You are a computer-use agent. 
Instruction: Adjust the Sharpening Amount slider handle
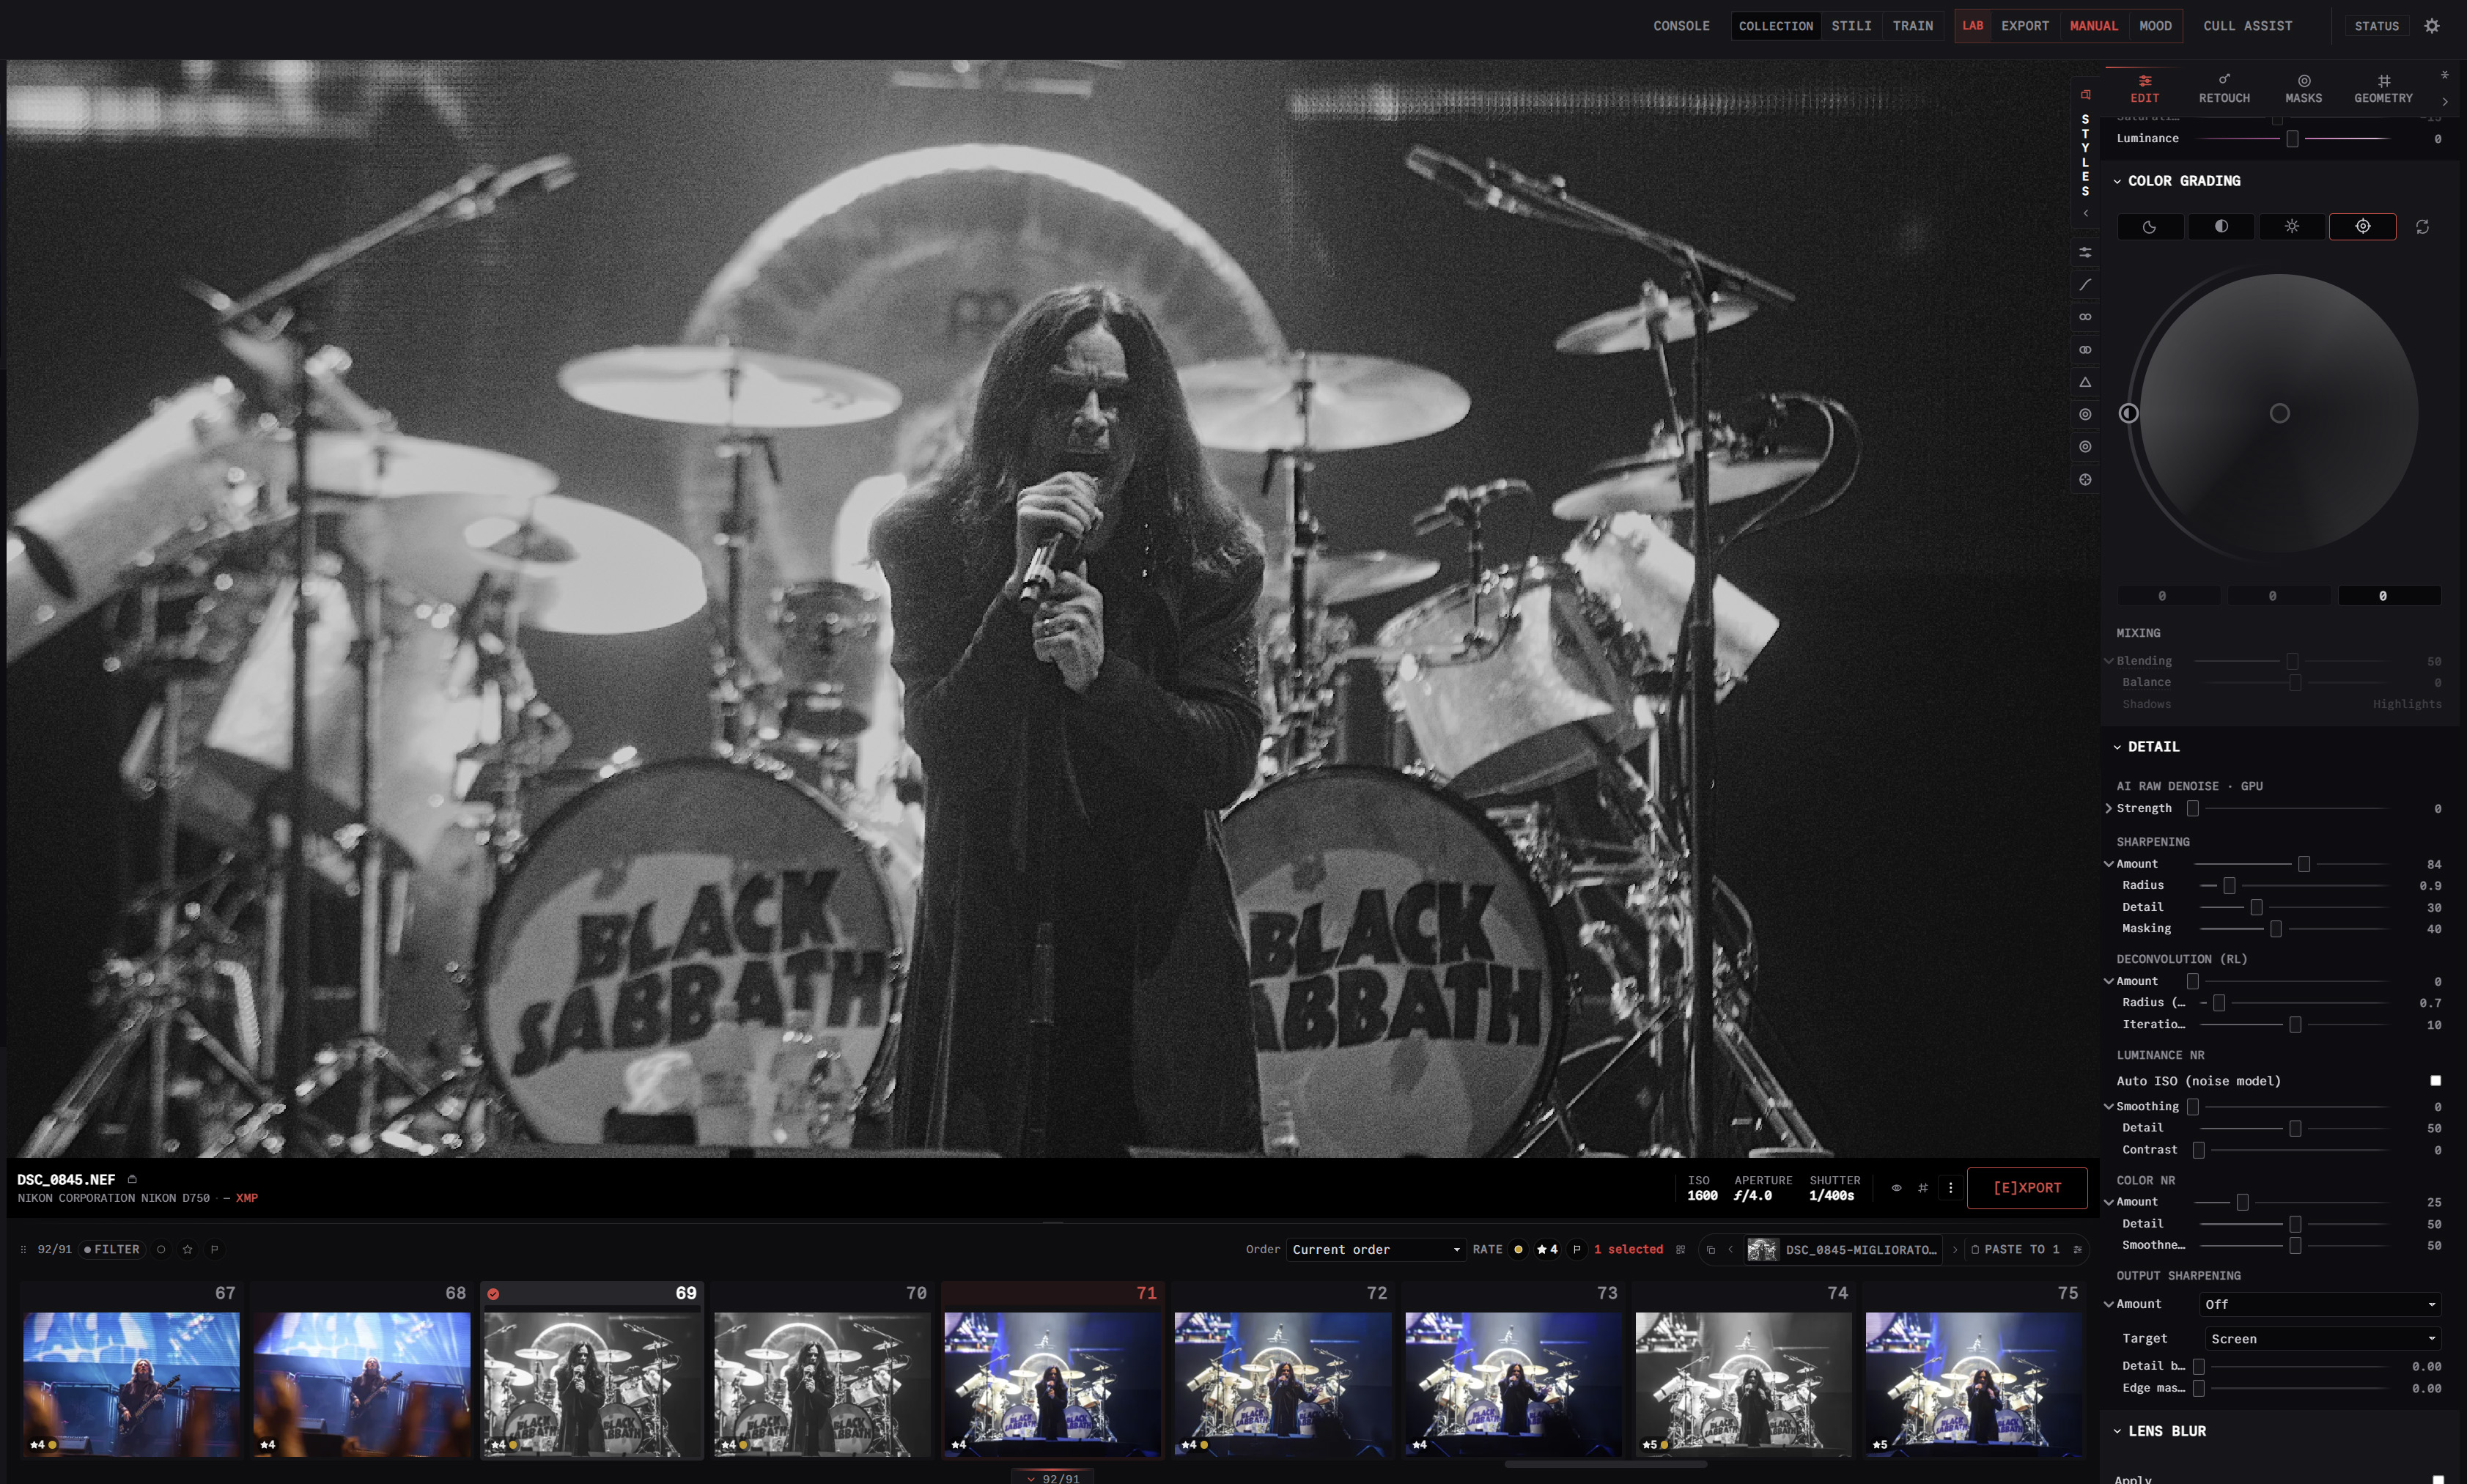[x=2303, y=864]
